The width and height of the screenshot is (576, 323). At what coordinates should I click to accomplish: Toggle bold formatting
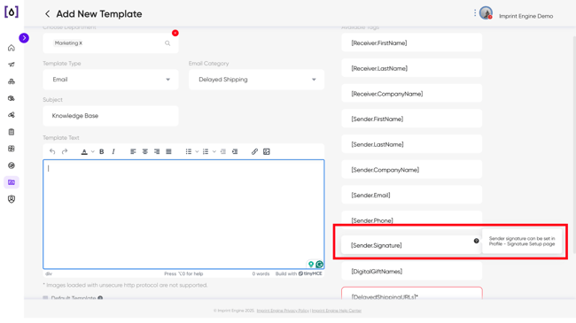pos(102,151)
